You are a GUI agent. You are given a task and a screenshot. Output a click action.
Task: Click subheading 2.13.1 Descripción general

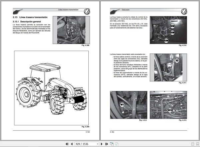[x=27, y=22]
